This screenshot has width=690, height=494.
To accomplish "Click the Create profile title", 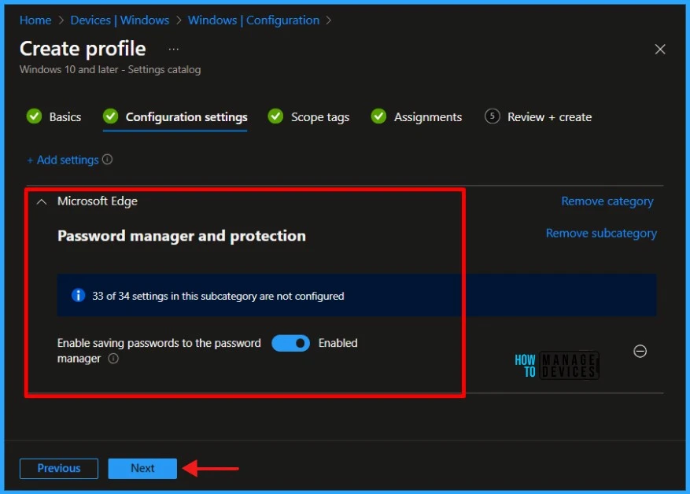I will click(x=83, y=49).
